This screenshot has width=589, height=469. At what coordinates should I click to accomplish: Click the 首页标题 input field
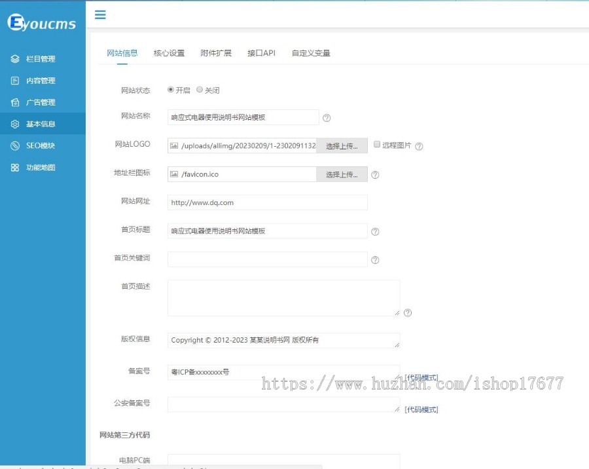point(268,231)
